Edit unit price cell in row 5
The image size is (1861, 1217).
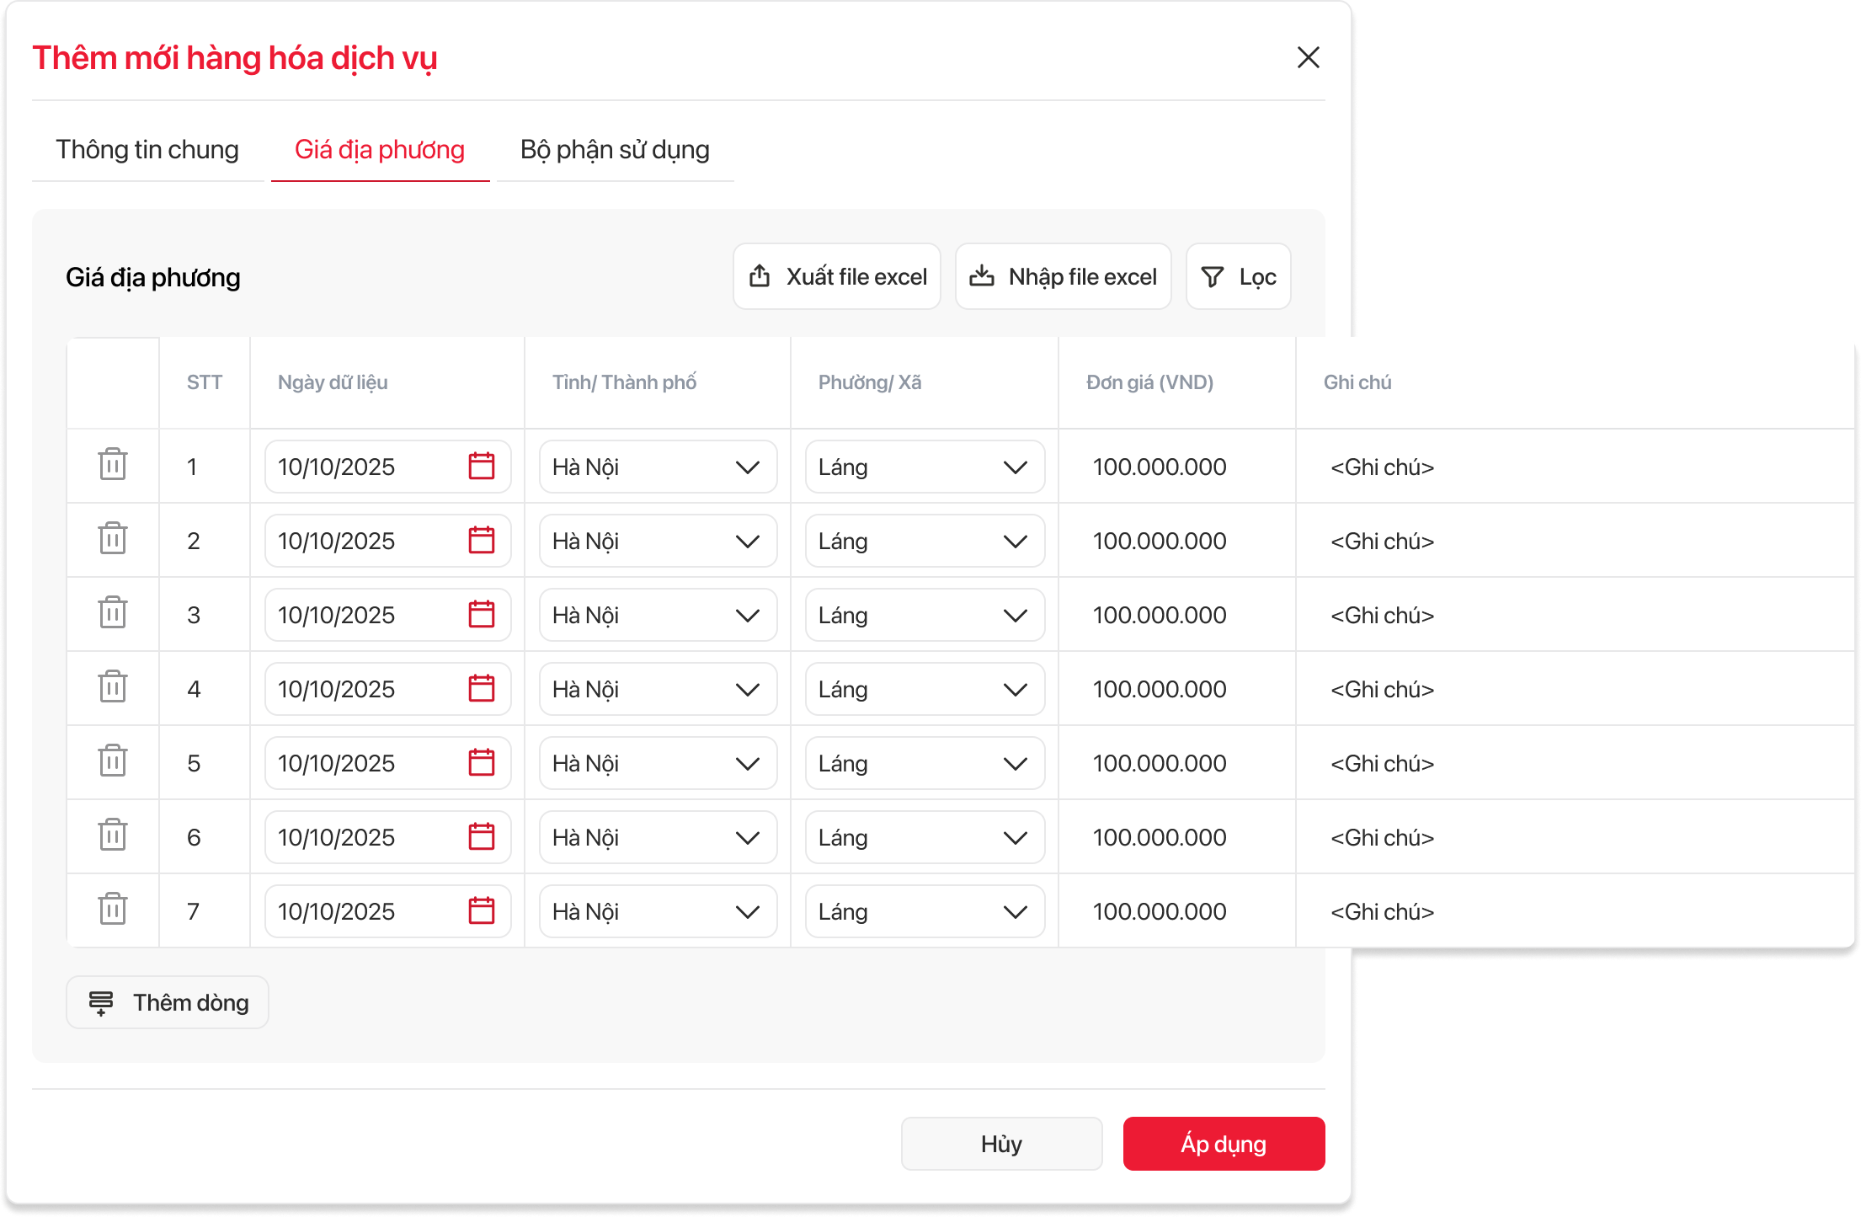(1159, 764)
